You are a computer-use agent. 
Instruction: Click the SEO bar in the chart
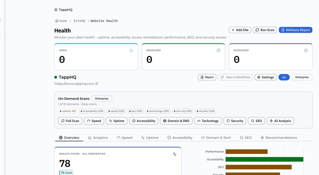pos(259,167)
